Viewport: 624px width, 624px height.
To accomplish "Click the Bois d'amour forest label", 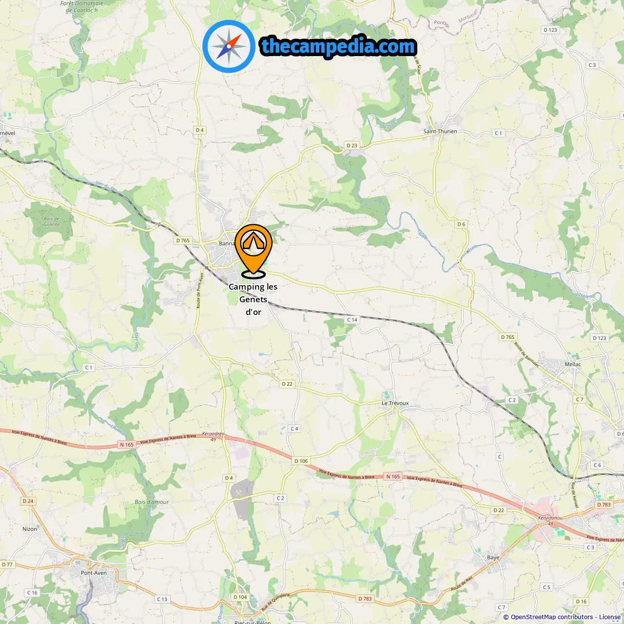I will tap(152, 502).
